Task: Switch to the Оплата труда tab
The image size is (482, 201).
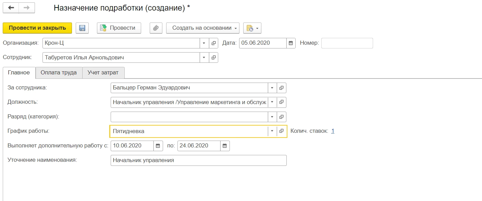Action: pyautogui.click(x=59, y=73)
